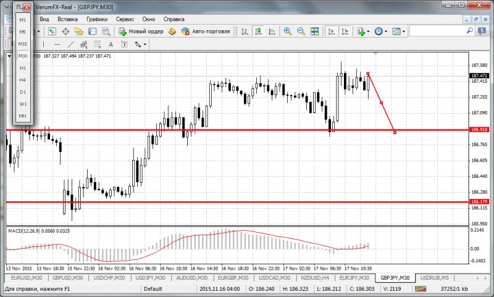Click the Zoom Out magnifier icon
Screen dimensions: 494x297
pyautogui.click(x=301, y=31)
